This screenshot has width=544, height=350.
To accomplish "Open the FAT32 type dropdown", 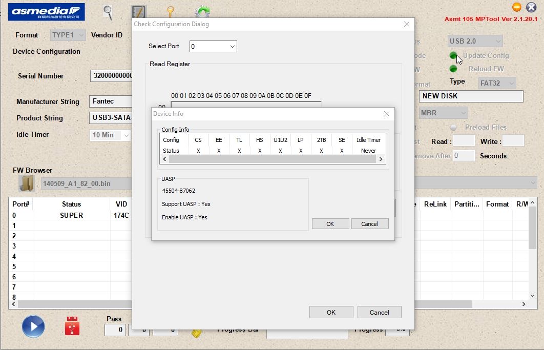I will (497, 84).
